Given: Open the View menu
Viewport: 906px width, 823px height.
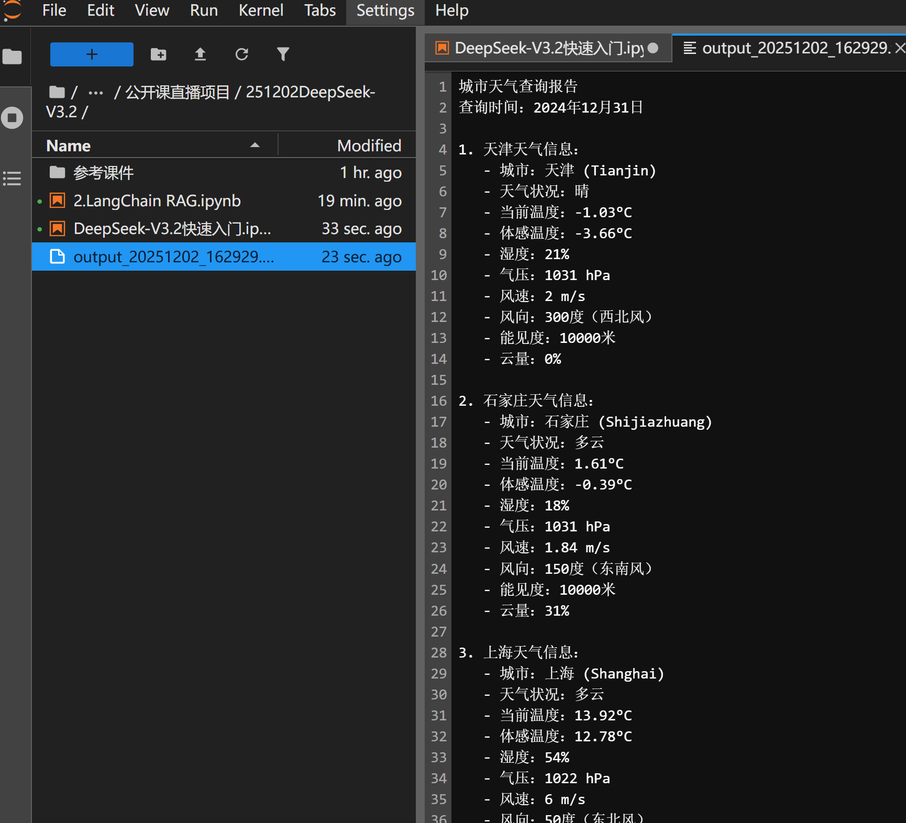Looking at the screenshot, I should pos(152,10).
